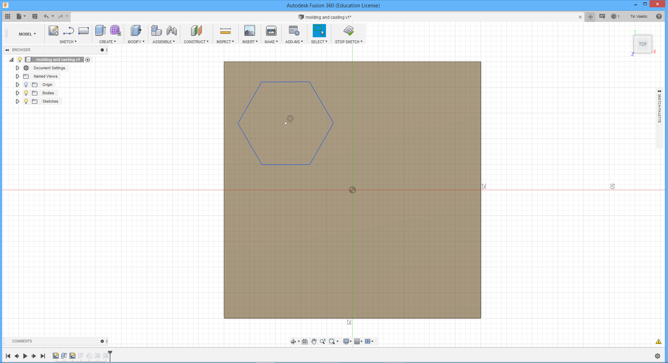
Task: Select the Orbit navigation tool
Action: 293,341
